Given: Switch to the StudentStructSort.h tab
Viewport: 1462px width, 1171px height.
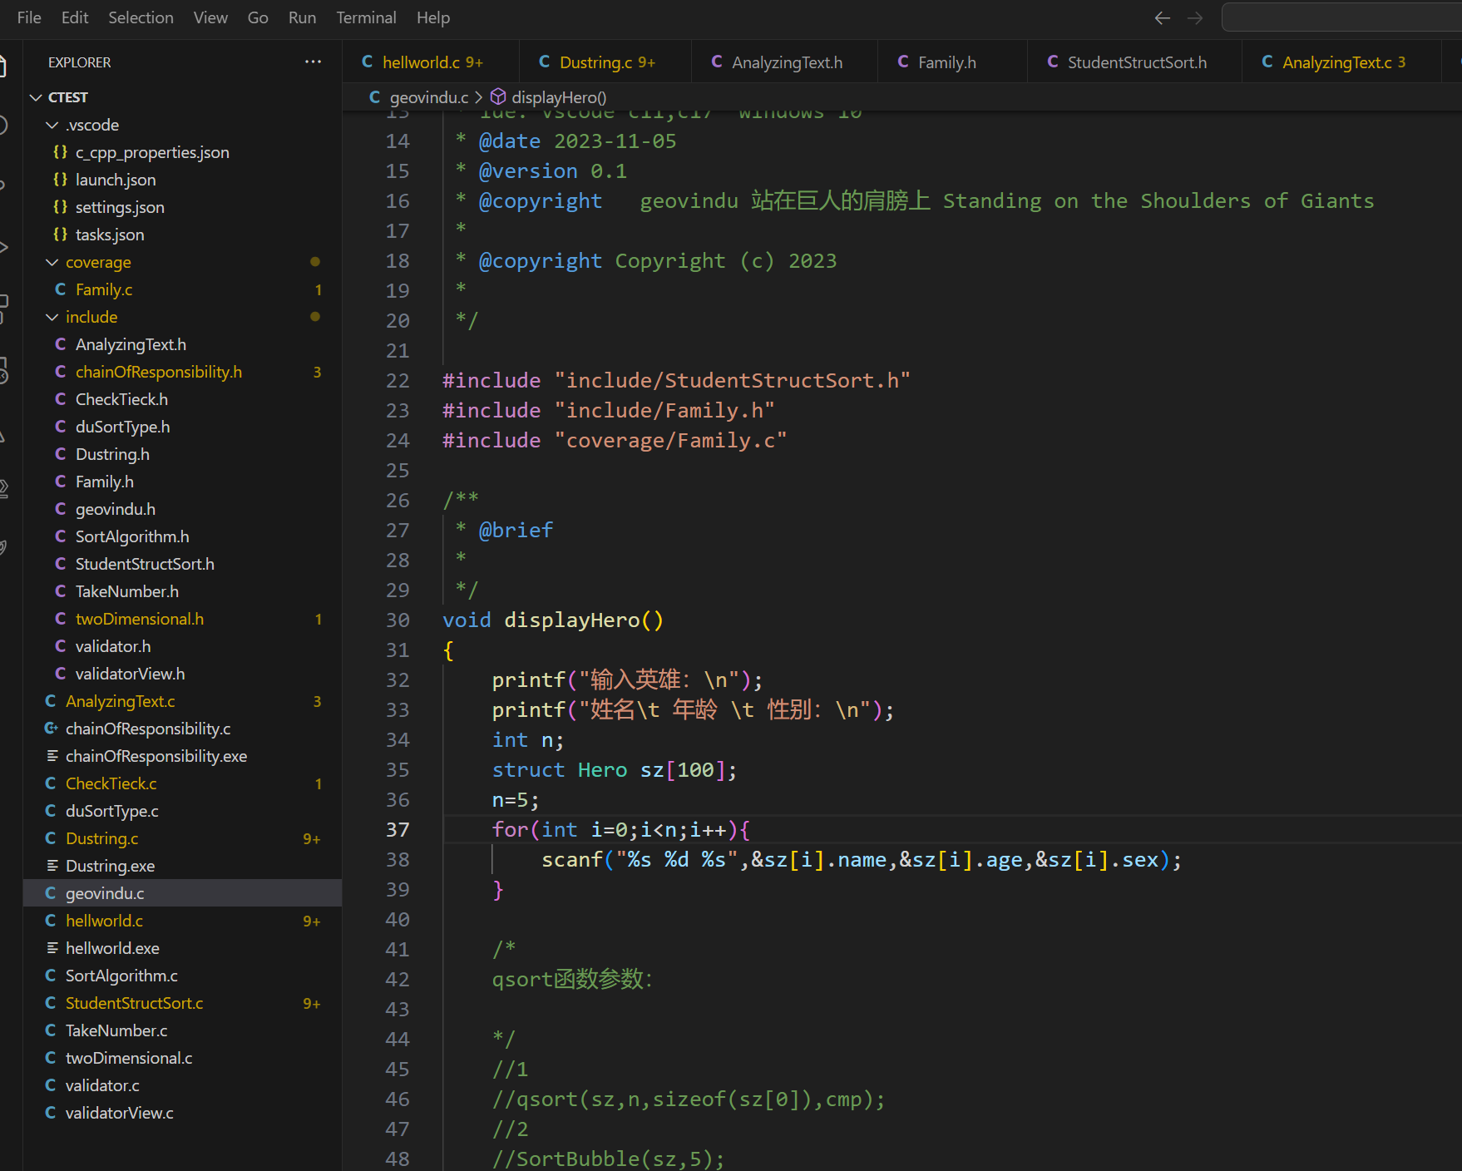Looking at the screenshot, I should pyautogui.click(x=1136, y=62).
